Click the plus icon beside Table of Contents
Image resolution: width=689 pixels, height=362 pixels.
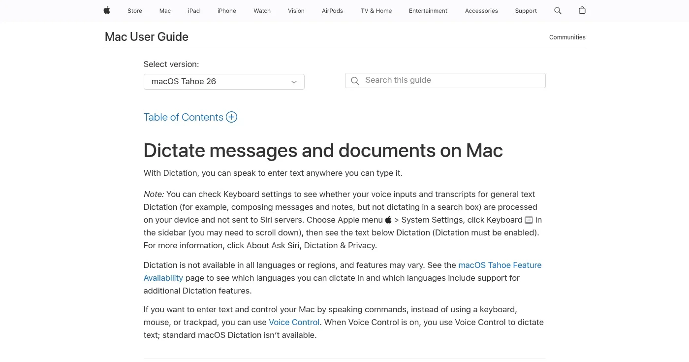click(x=231, y=117)
